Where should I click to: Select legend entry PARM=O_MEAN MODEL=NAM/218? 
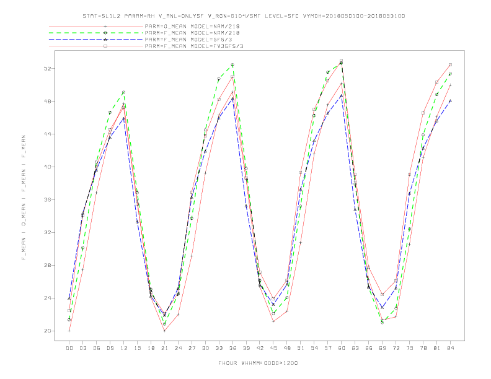click(192, 26)
